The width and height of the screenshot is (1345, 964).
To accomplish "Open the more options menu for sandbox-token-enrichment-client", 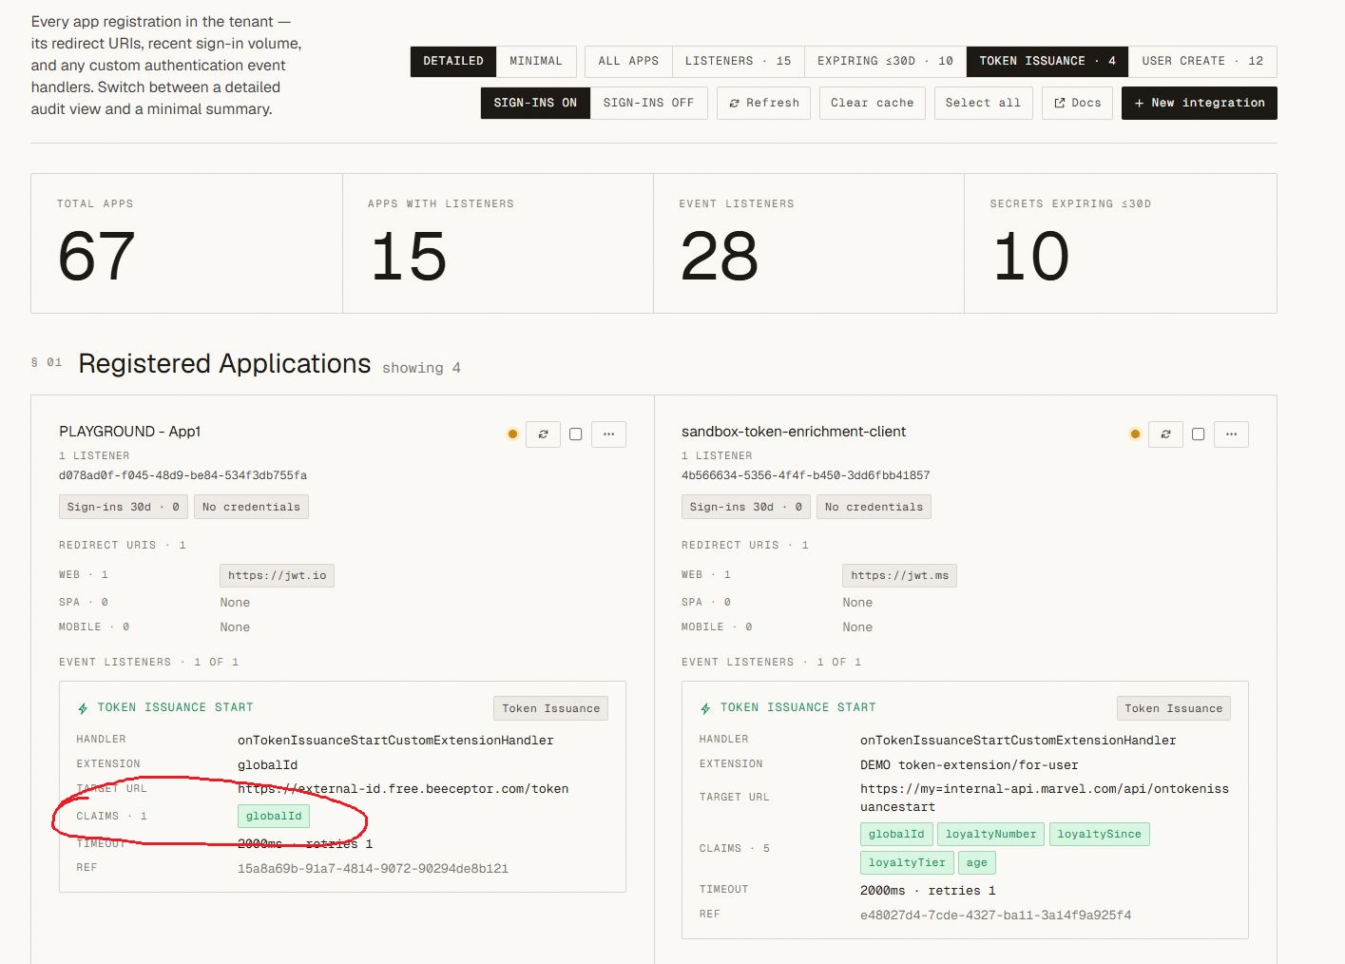I will point(1231,434).
